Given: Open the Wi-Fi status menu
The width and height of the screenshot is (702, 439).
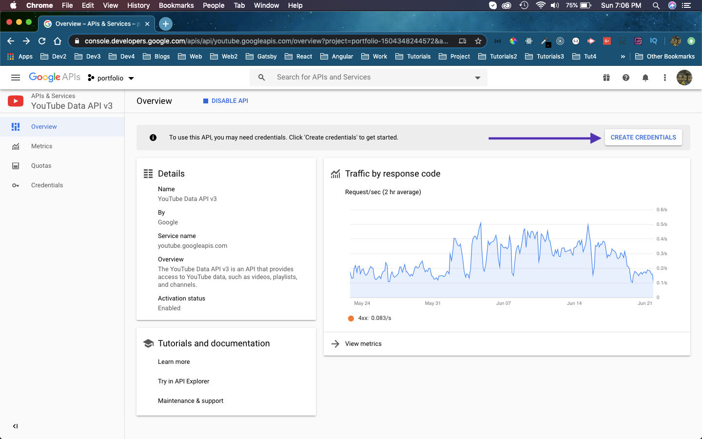Looking at the screenshot, I should click(540, 5).
